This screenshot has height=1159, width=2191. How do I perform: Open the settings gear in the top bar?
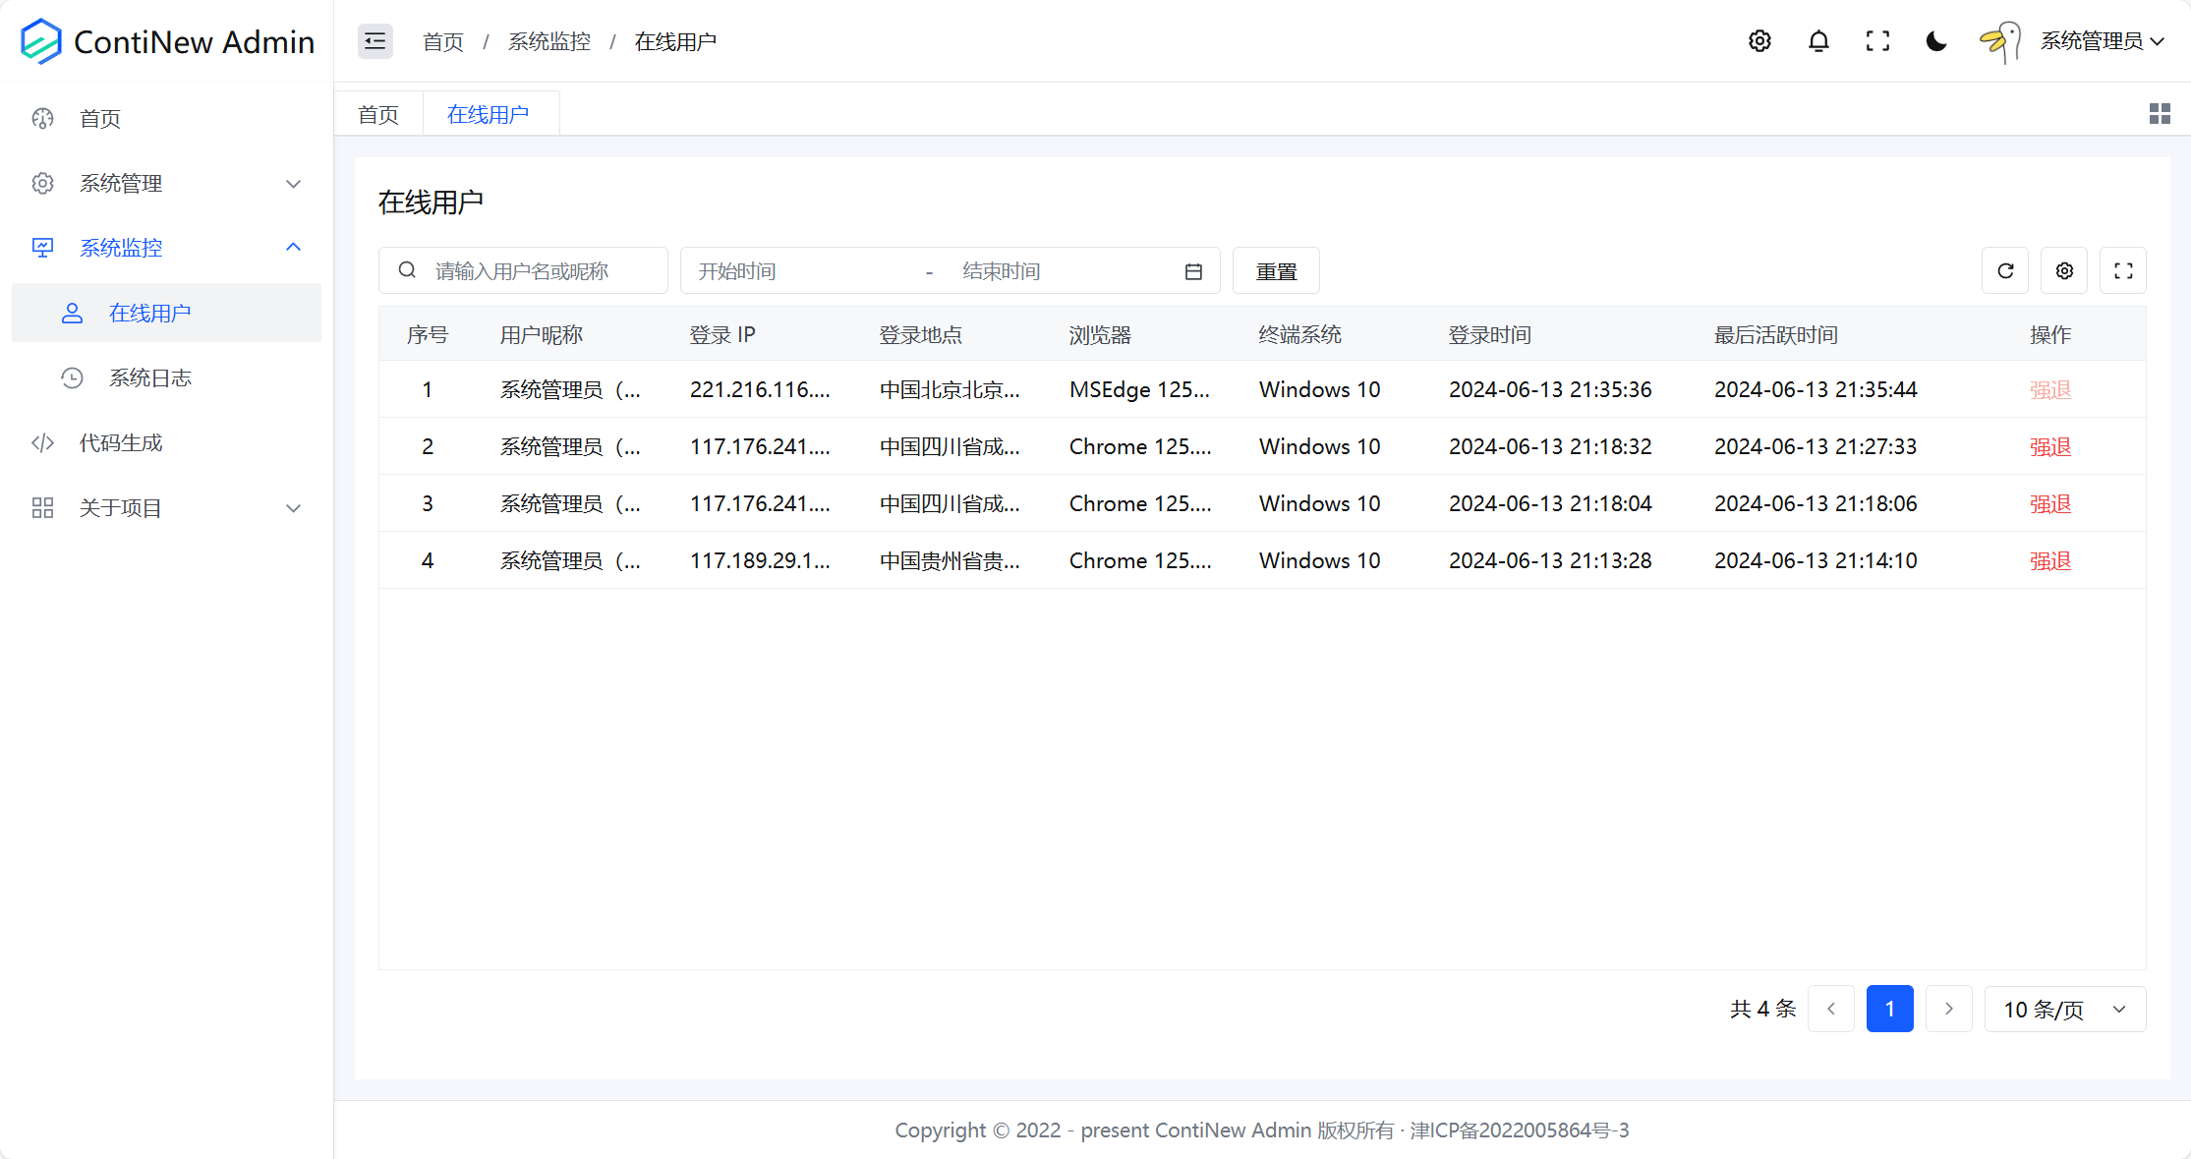(1759, 41)
